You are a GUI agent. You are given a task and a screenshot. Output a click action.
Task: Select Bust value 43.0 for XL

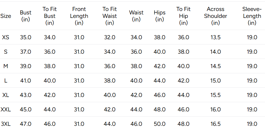[x=26, y=95]
